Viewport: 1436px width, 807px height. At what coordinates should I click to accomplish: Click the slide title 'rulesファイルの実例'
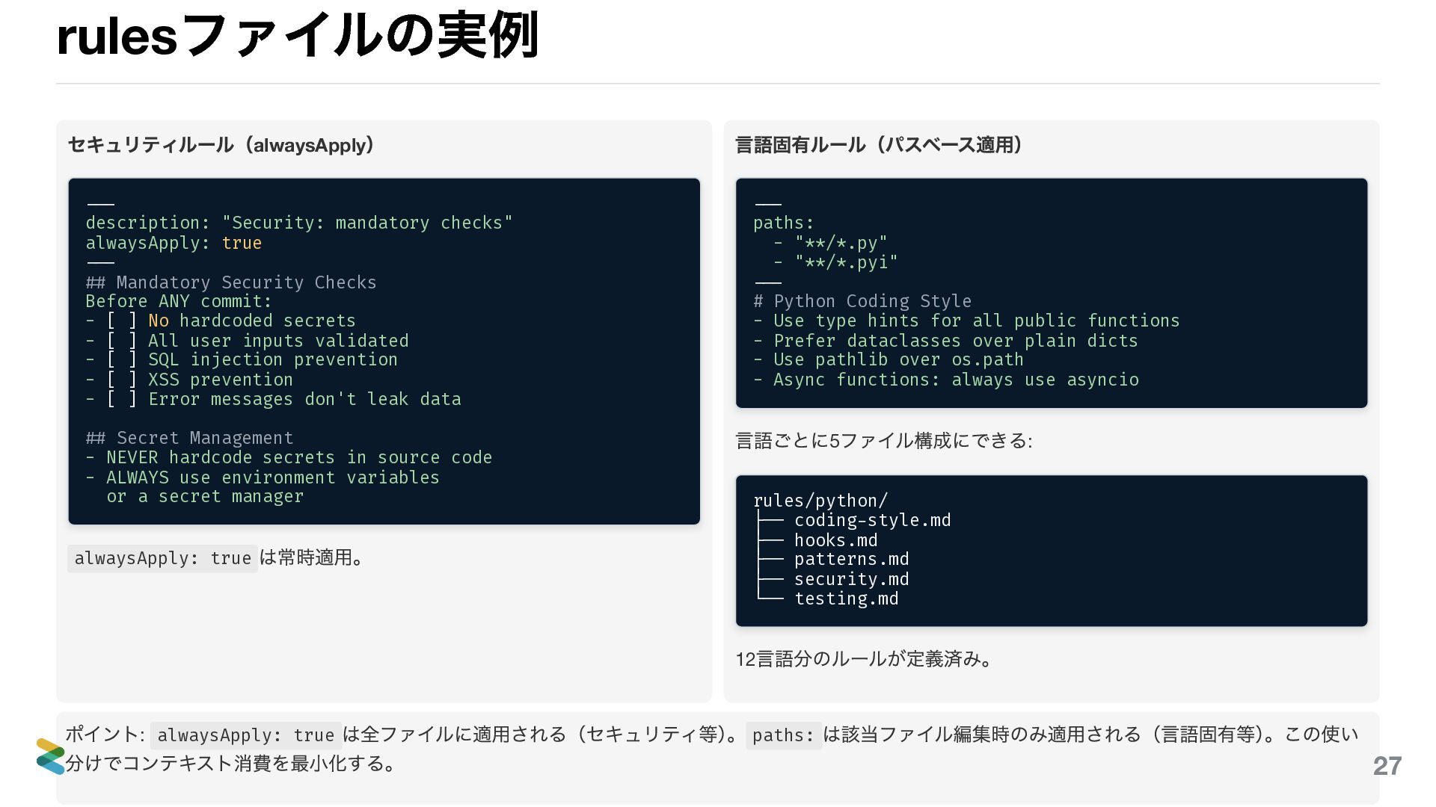click(x=298, y=36)
